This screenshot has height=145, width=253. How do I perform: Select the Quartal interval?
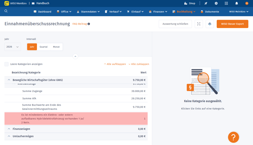(x=43, y=47)
